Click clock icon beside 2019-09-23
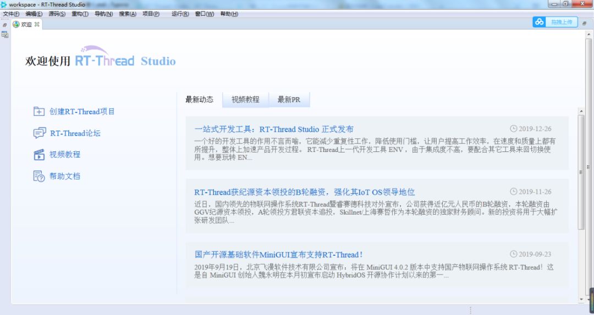 513,254
